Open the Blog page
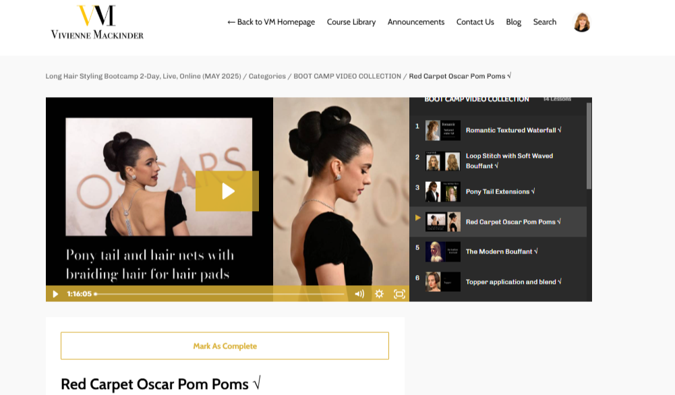The width and height of the screenshot is (675, 395). pyautogui.click(x=514, y=22)
